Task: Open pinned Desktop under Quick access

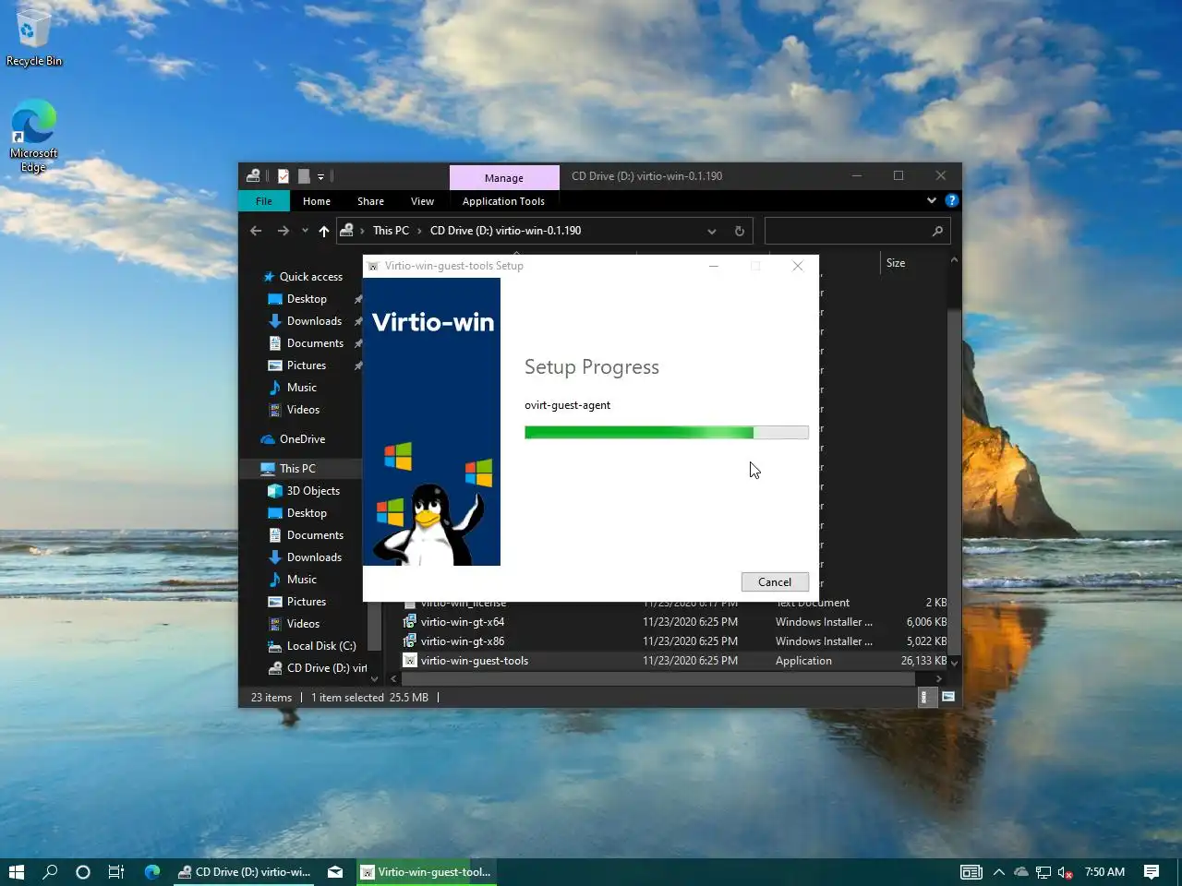Action: pos(307,299)
